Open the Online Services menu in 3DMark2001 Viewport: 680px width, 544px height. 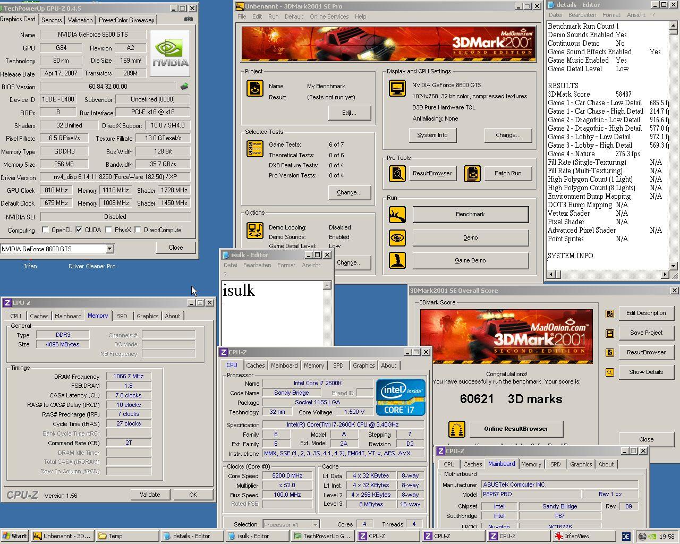click(329, 16)
